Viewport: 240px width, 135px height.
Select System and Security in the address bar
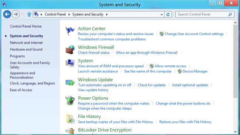coord(88,14)
